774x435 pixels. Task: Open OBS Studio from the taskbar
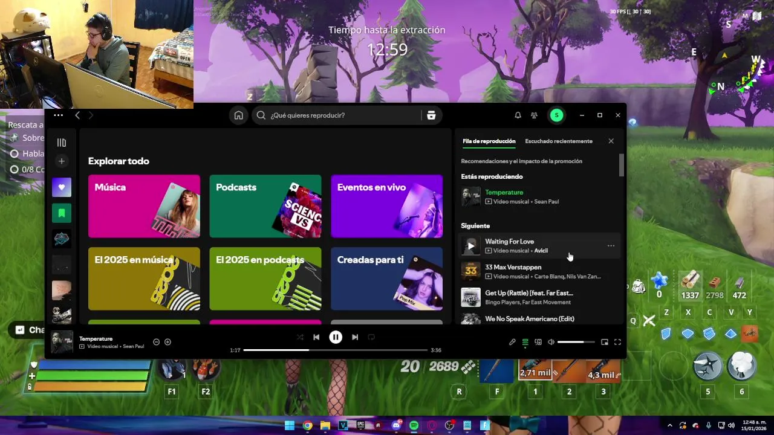tap(449, 425)
